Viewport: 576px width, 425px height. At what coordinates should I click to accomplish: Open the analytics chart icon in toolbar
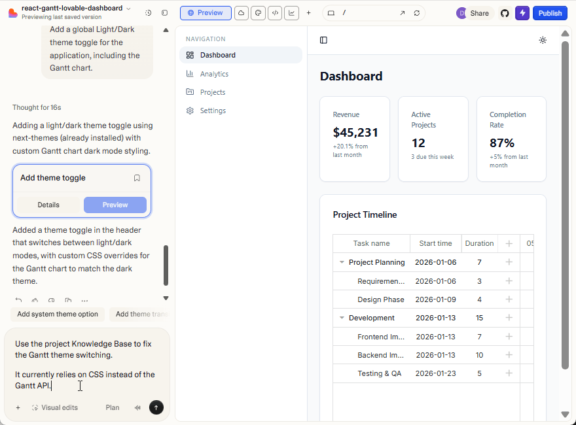pyautogui.click(x=291, y=13)
